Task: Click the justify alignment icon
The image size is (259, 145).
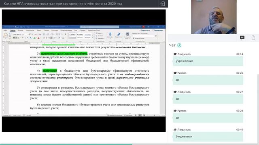Action: click(x=51, y=37)
